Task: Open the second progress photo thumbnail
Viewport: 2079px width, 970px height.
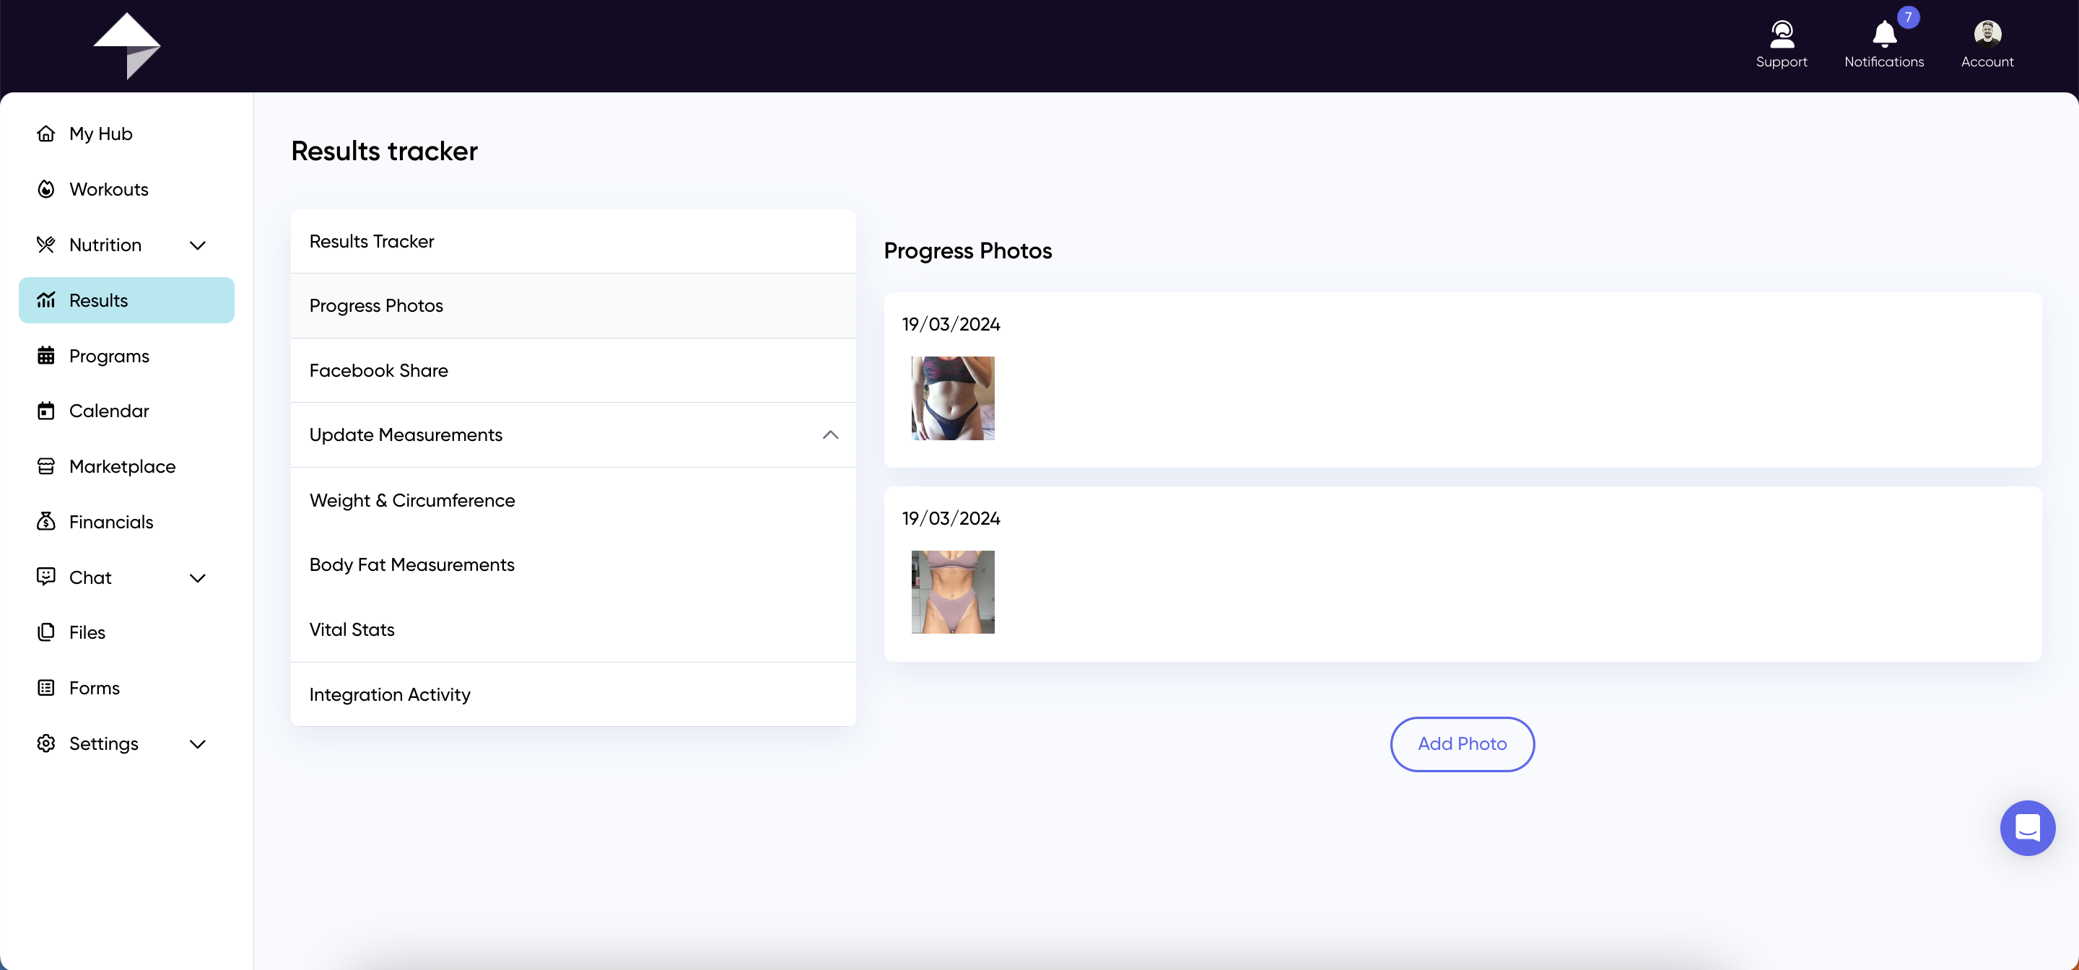Action: point(952,593)
